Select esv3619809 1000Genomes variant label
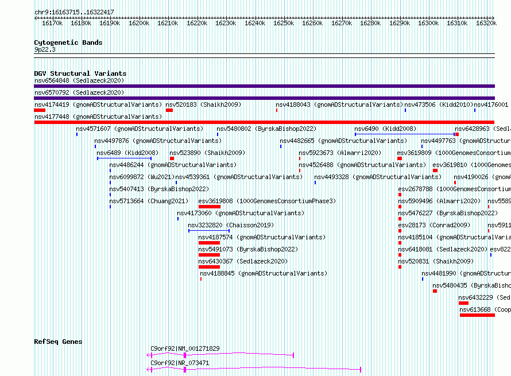The height and width of the screenshot is (376, 511). pyautogui.click(x=454, y=153)
